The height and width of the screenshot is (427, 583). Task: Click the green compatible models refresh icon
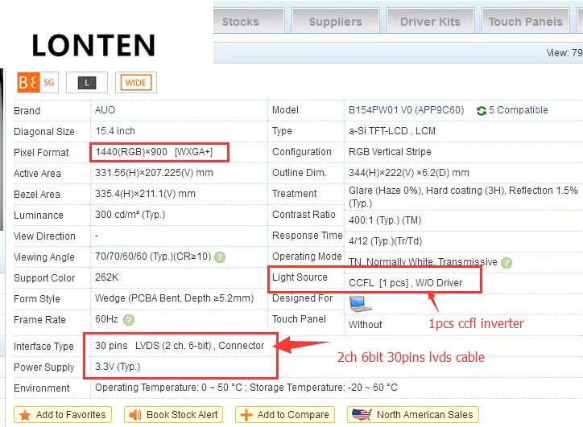point(482,111)
